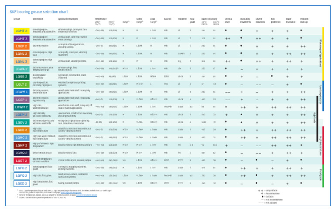
Task: Click the yellow wide range of applications bar
Action: click(x=323, y=54)
